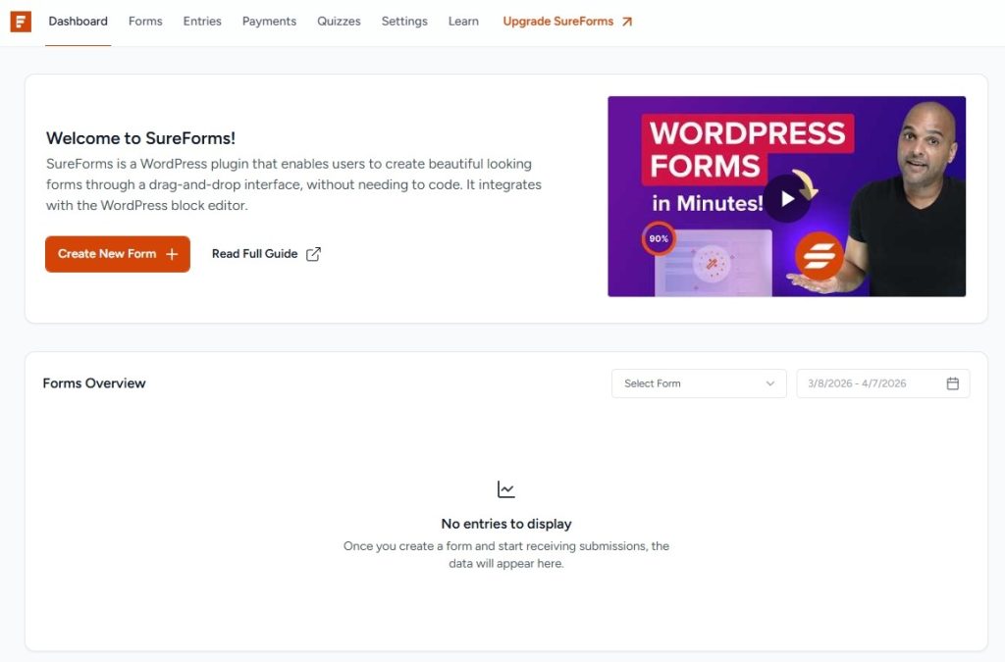Click the chart icon above No entries

point(505,489)
